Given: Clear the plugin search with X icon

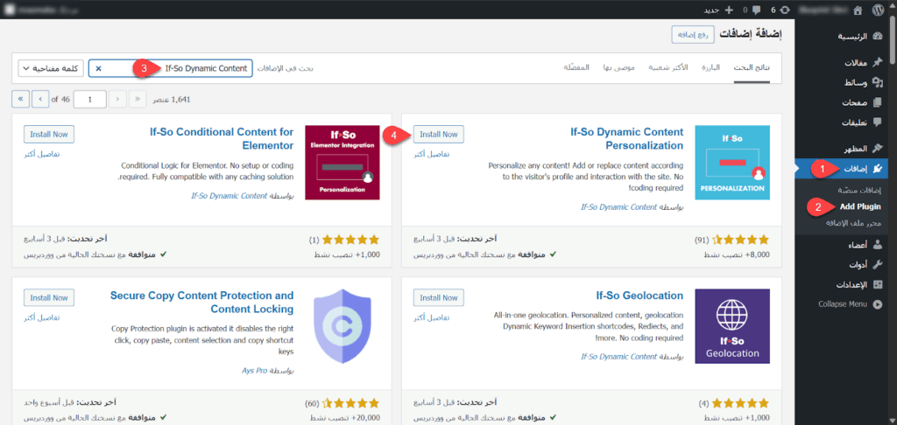Looking at the screenshot, I should pyautogui.click(x=98, y=68).
